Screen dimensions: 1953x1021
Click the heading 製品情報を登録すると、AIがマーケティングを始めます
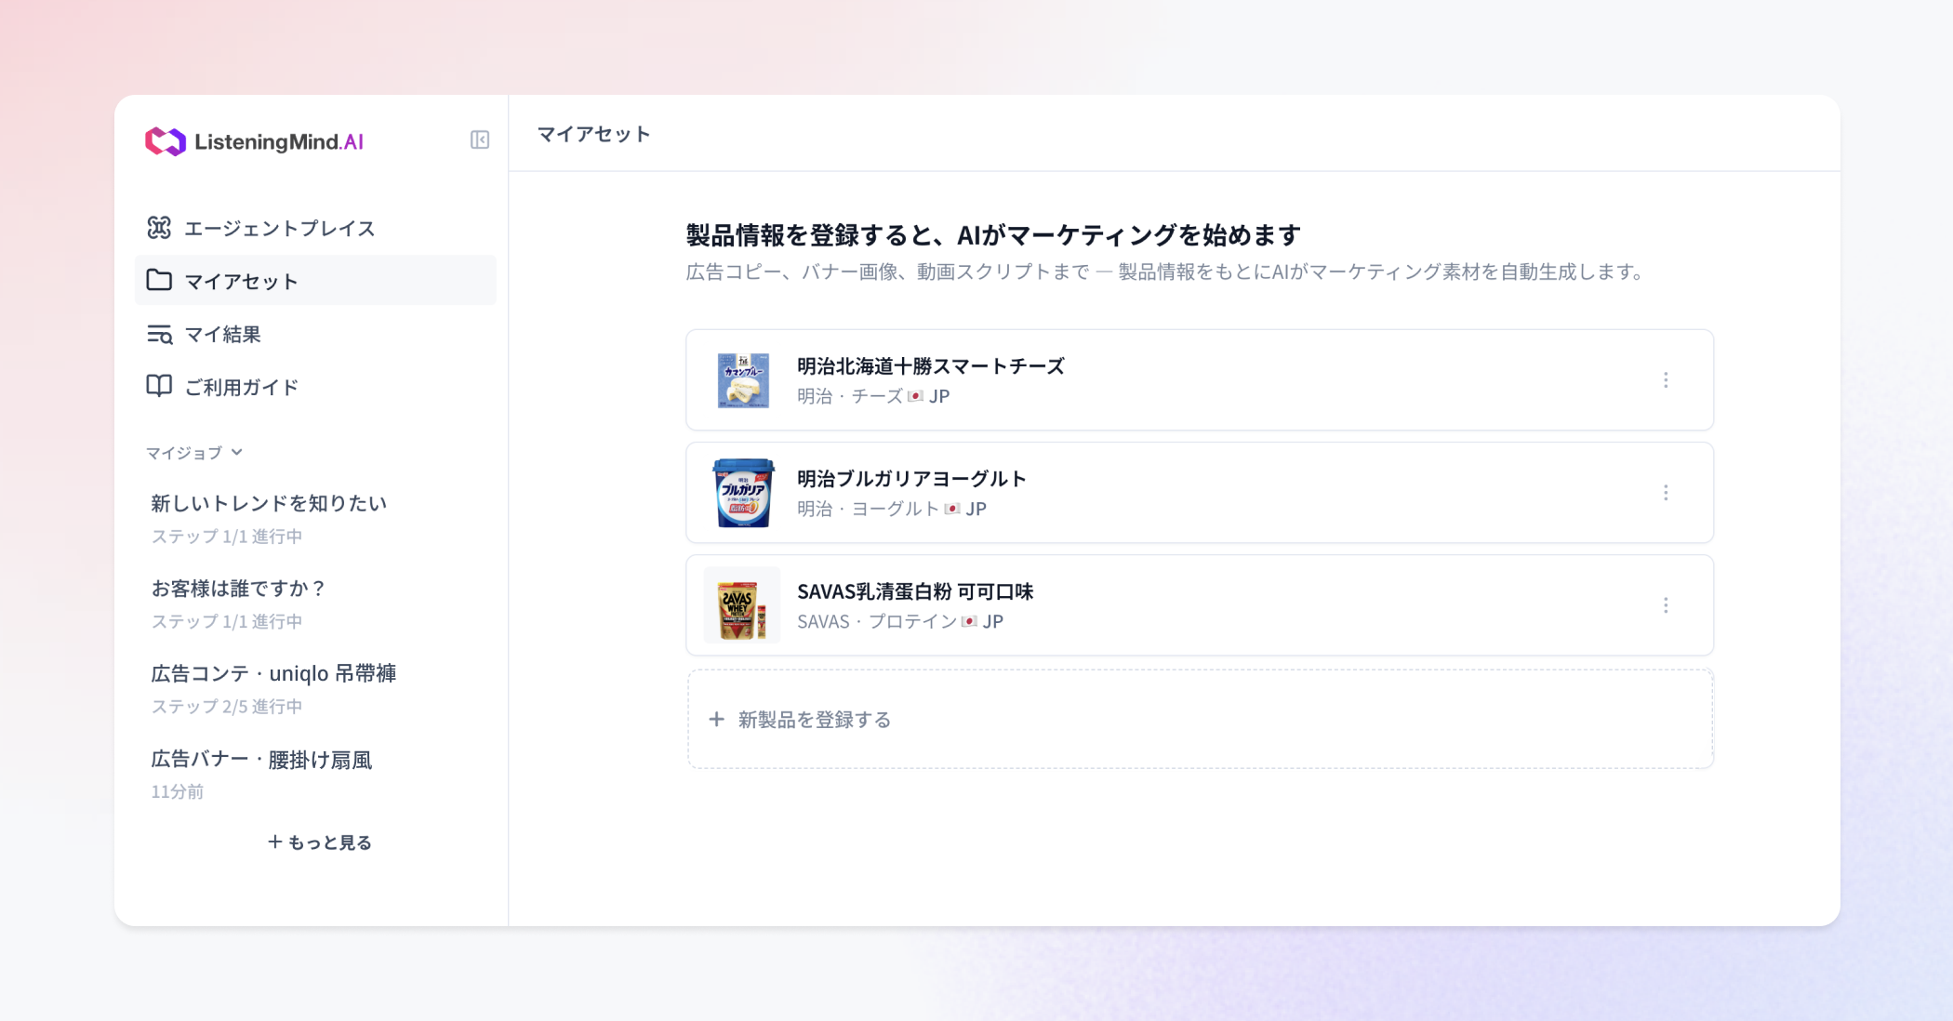click(993, 235)
